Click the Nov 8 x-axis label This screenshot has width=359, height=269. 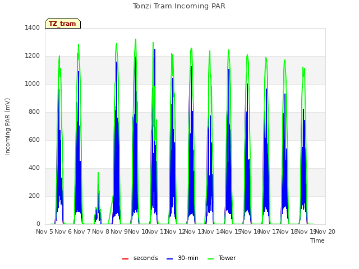101,231
